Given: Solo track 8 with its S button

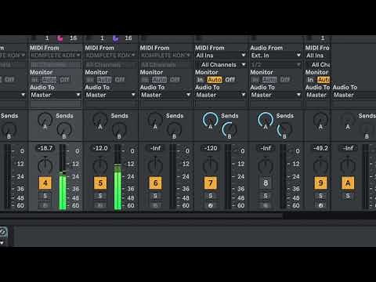Looking at the screenshot, I should click(266, 196).
